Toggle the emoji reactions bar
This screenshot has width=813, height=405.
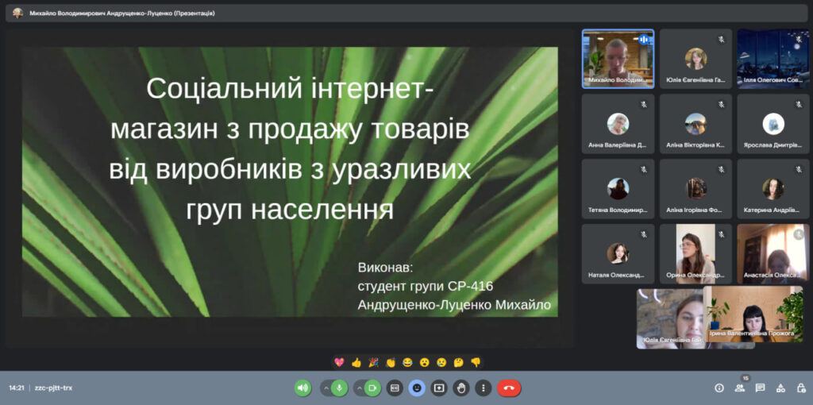(x=417, y=388)
